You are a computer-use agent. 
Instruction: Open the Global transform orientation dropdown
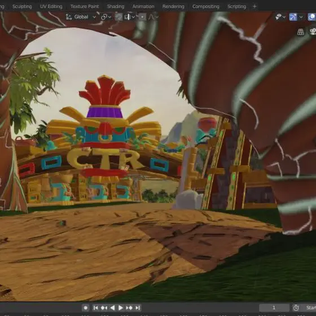tap(81, 17)
